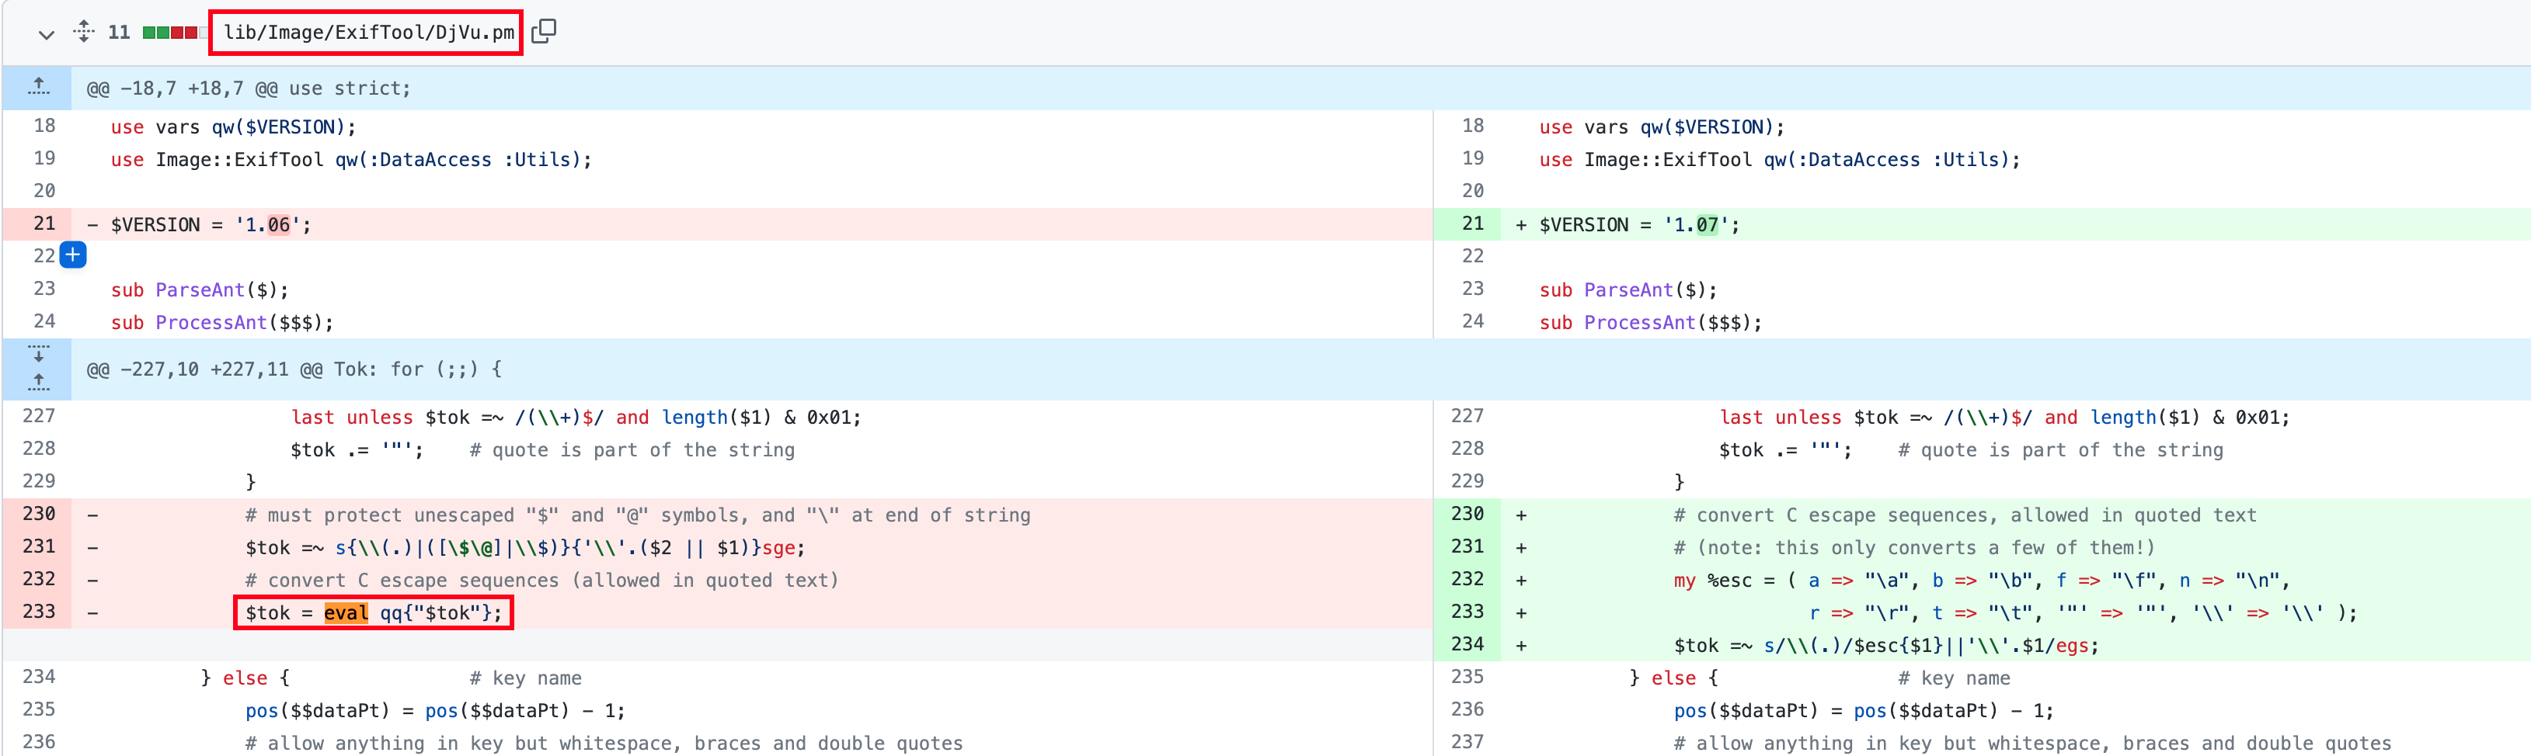The width and height of the screenshot is (2531, 756).
Task: Select right line number 21 of added version
Action: pos(1472,224)
